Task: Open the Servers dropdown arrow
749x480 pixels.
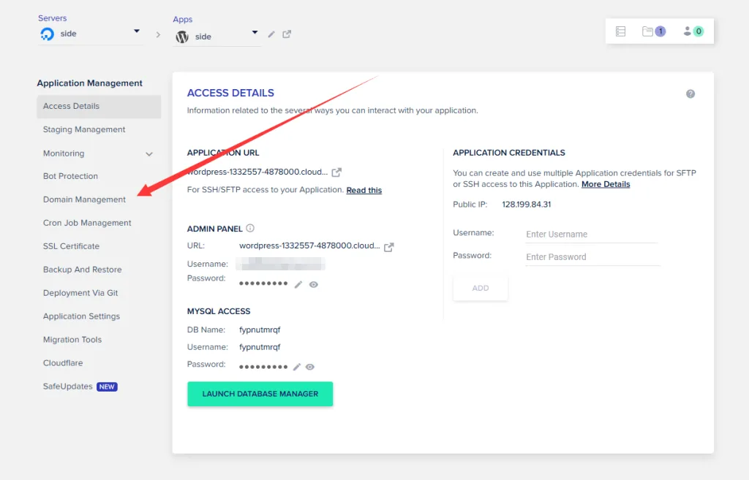Action: pos(137,31)
